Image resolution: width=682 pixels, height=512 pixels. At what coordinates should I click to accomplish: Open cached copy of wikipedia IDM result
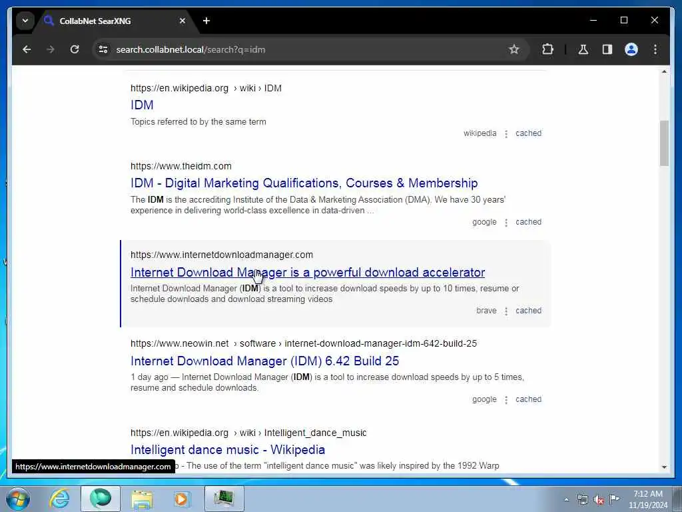pyautogui.click(x=528, y=133)
